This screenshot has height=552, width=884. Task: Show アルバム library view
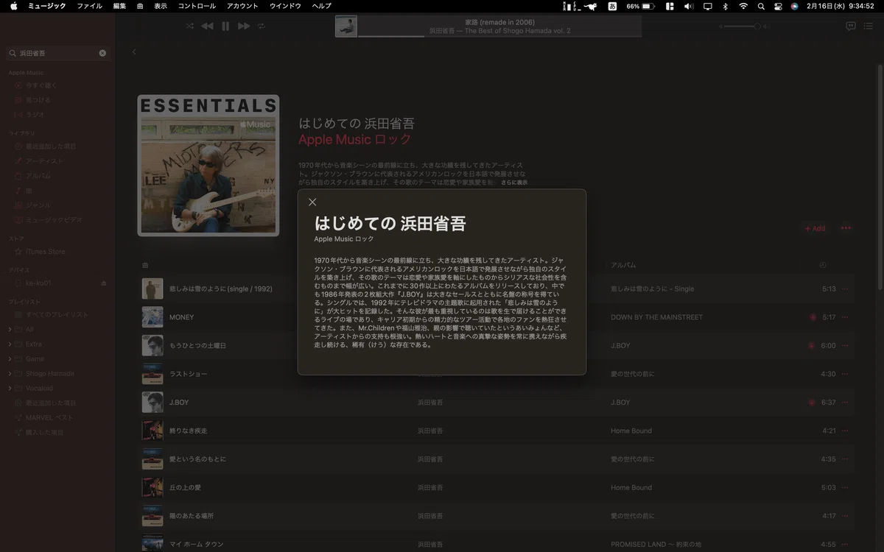(x=38, y=176)
